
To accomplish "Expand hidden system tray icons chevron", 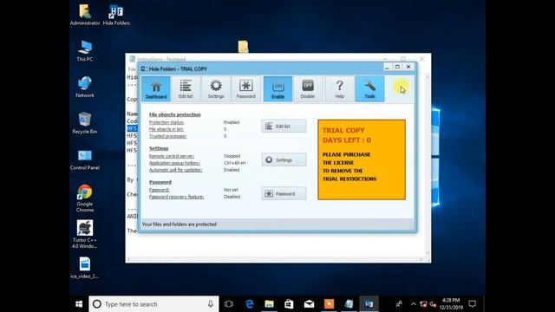I will (413, 304).
